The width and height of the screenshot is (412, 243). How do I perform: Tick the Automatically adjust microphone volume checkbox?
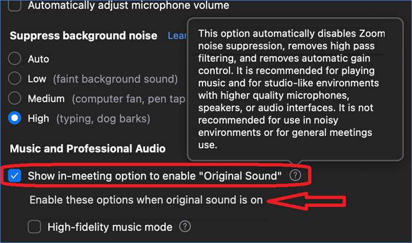pos(15,5)
